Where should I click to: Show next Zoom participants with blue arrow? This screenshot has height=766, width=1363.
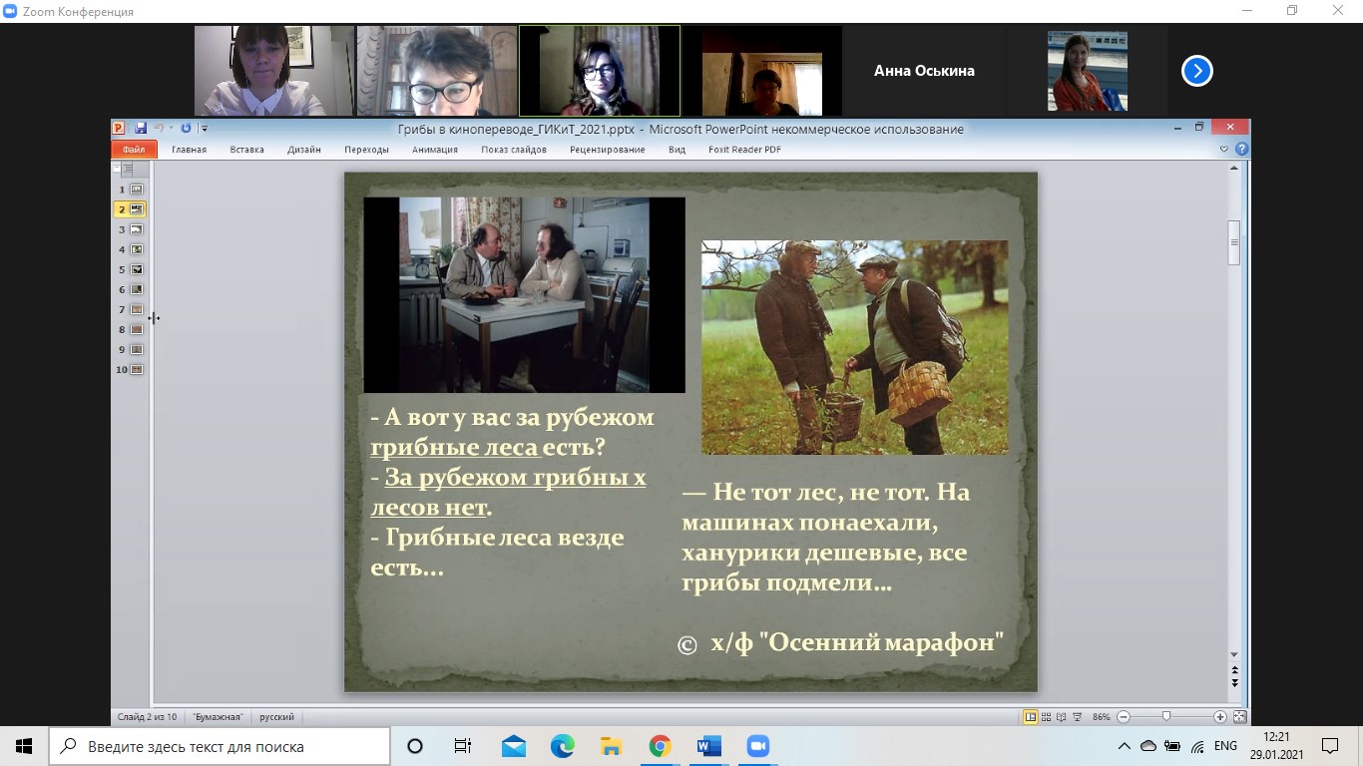click(x=1197, y=71)
